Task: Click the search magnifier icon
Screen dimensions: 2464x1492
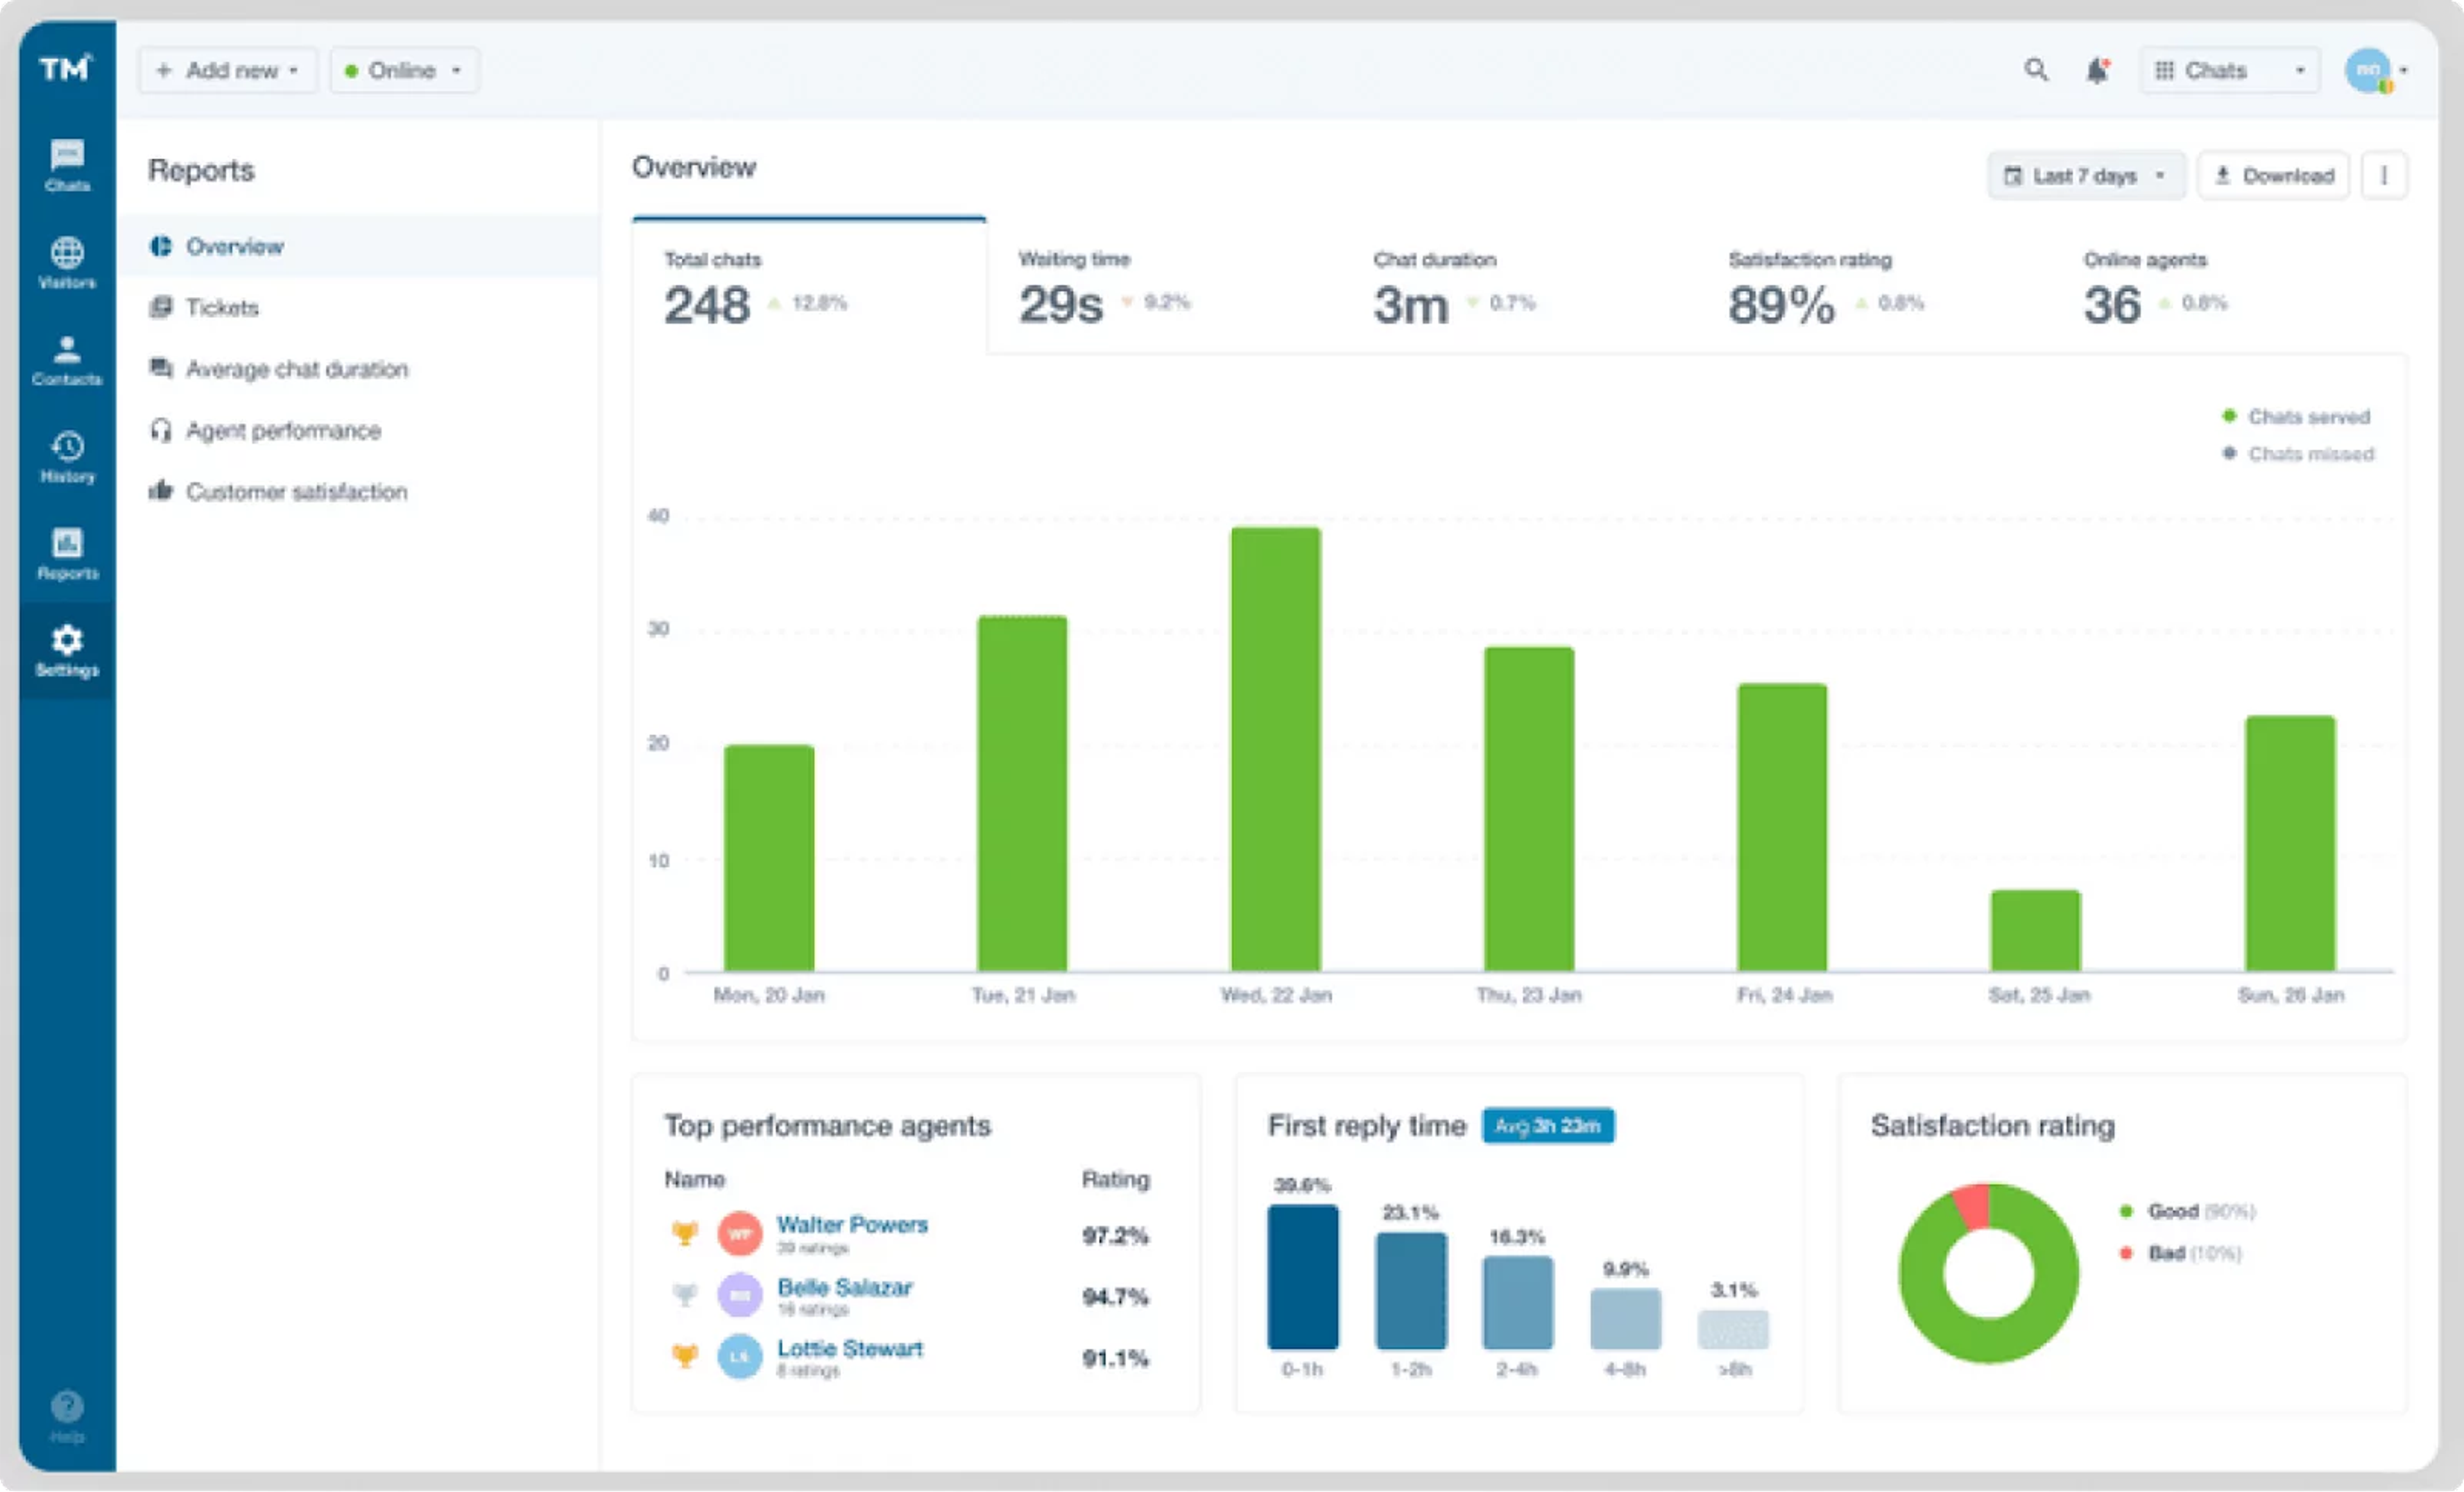Action: (x=2036, y=70)
